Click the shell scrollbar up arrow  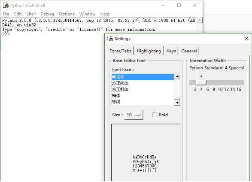tap(199, 20)
